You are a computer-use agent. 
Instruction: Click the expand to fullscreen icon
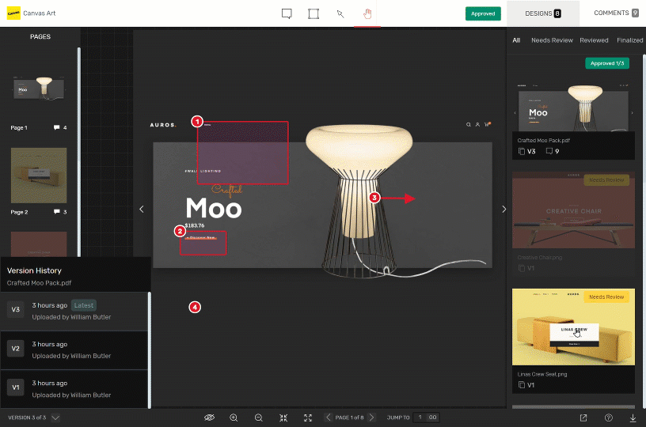308,418
